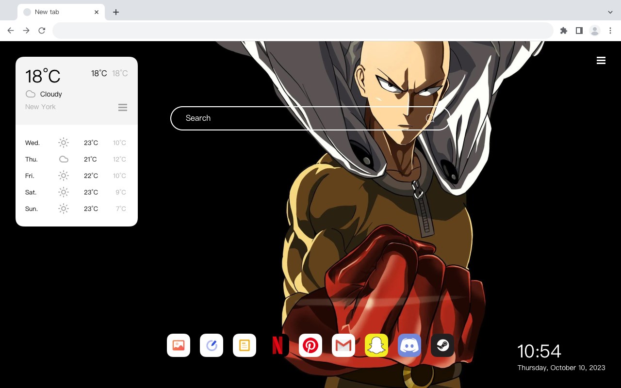Screen dimensions: 621x388
Task: Click the 10:54 clock display
Action: tap(539, 351)
